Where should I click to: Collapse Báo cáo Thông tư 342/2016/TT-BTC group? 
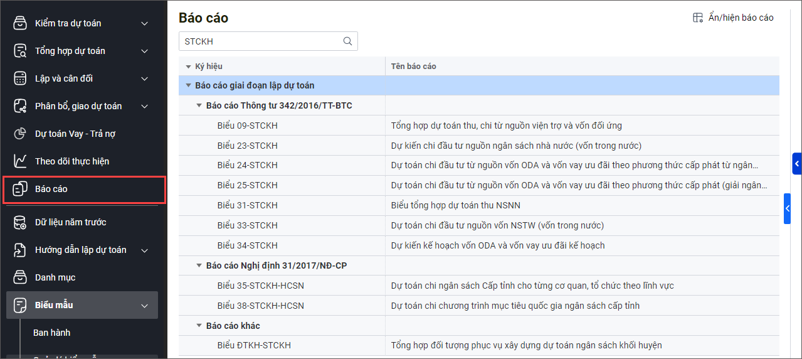[x=199, y=105]
